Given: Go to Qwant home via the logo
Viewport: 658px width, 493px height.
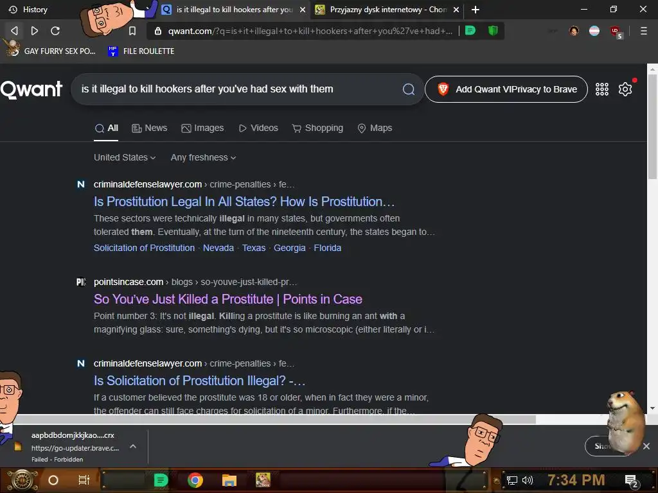Looking at the screenshot, I should [31, 89].
